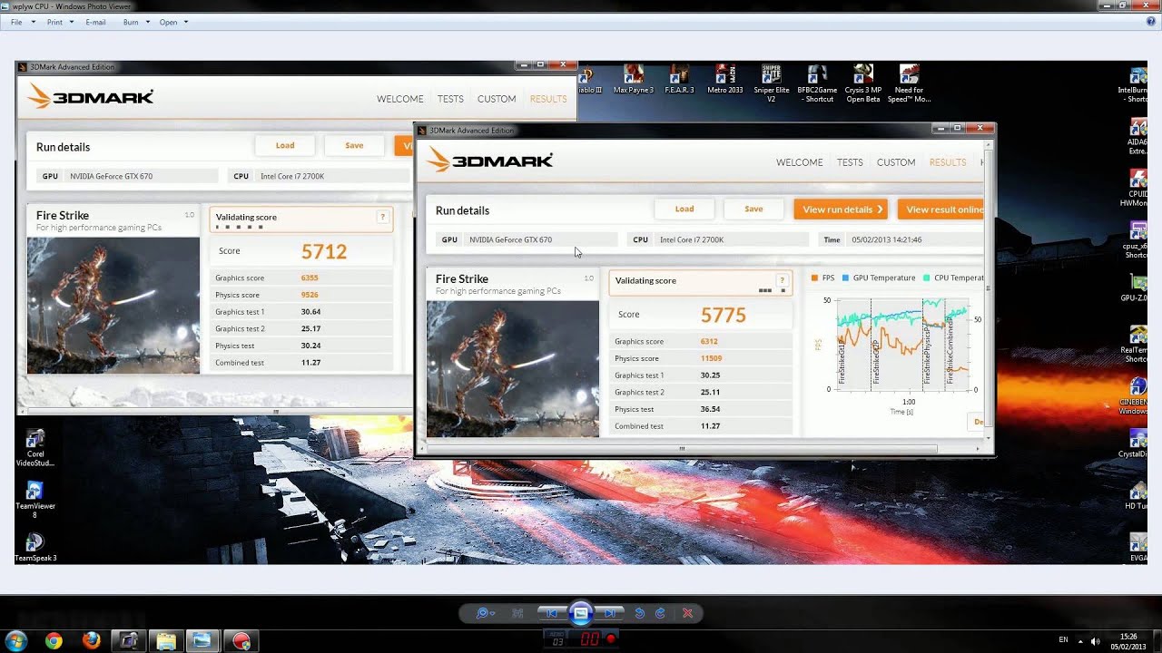The image size is (1162, 653).
Task: Click the 5712 score value
Action: [x=324, y=251]
